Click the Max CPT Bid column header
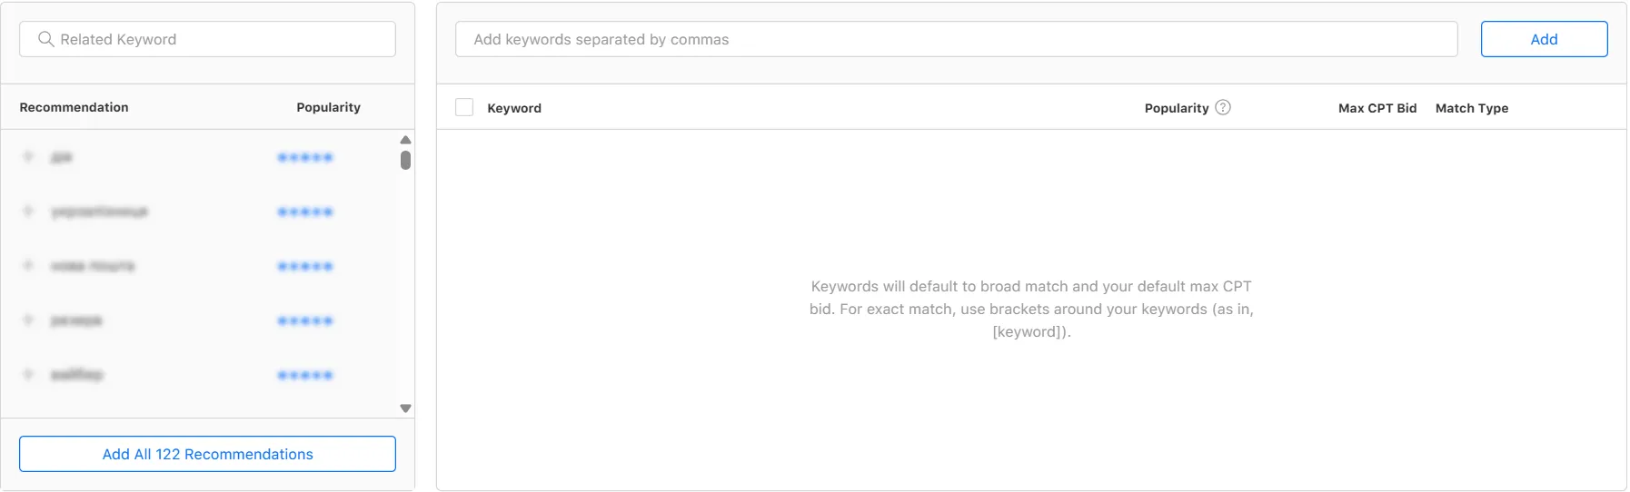 (1377, 108)
